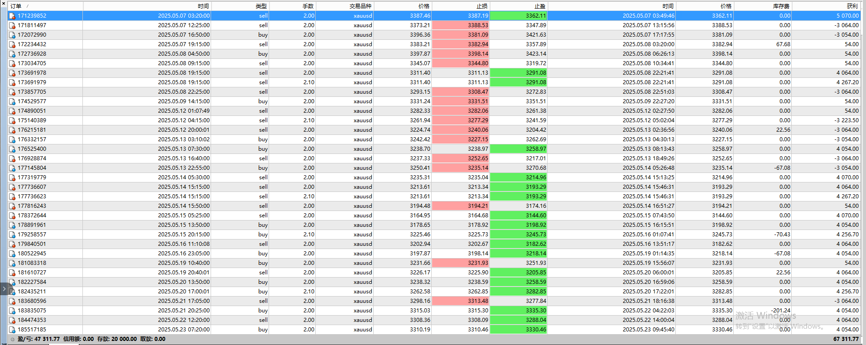
Task: Click the sell order icon for 171239852
Action: [x=12, y=16]
